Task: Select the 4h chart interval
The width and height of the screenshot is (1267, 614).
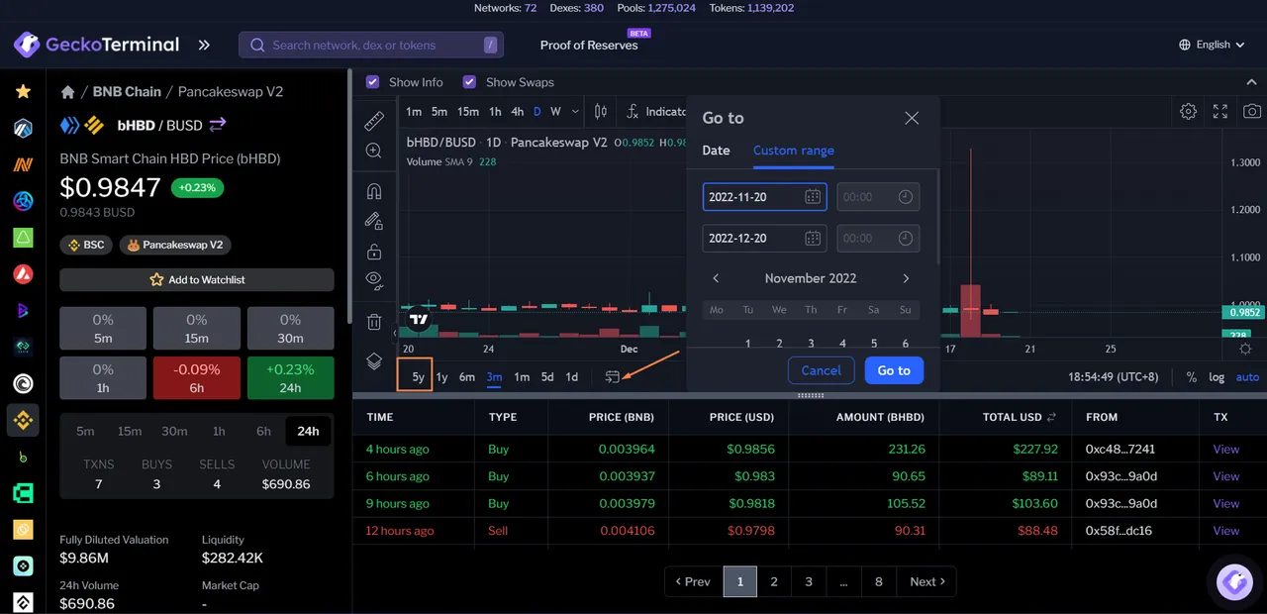Action: (x=517, y=112)
